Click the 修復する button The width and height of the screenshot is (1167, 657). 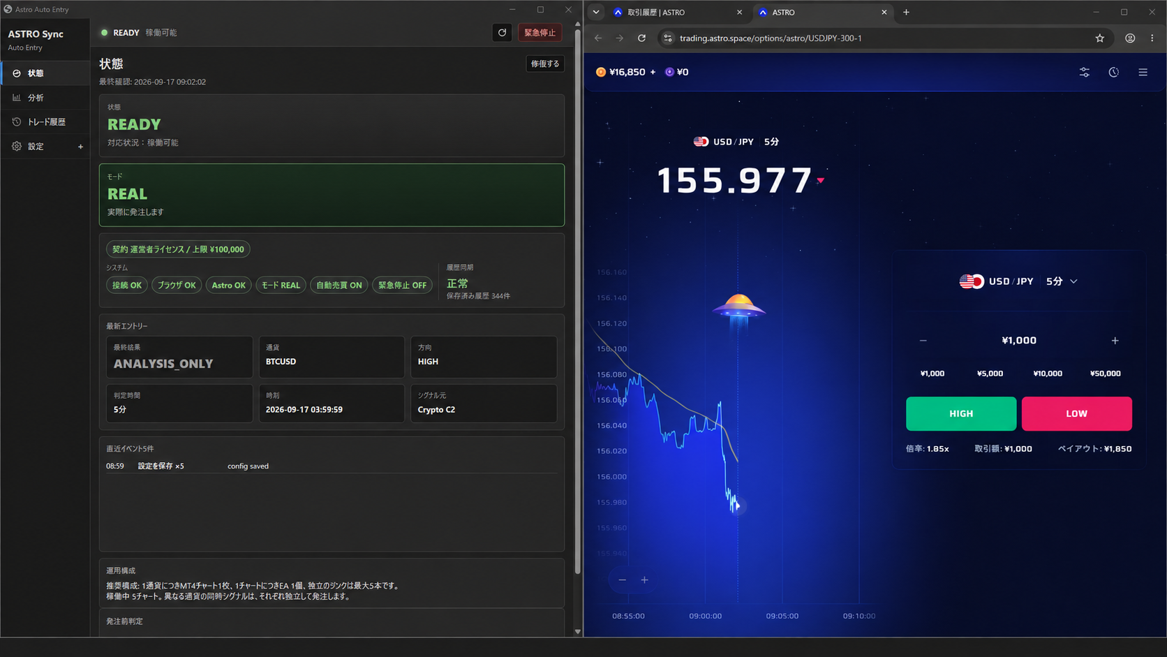(545, 64)
